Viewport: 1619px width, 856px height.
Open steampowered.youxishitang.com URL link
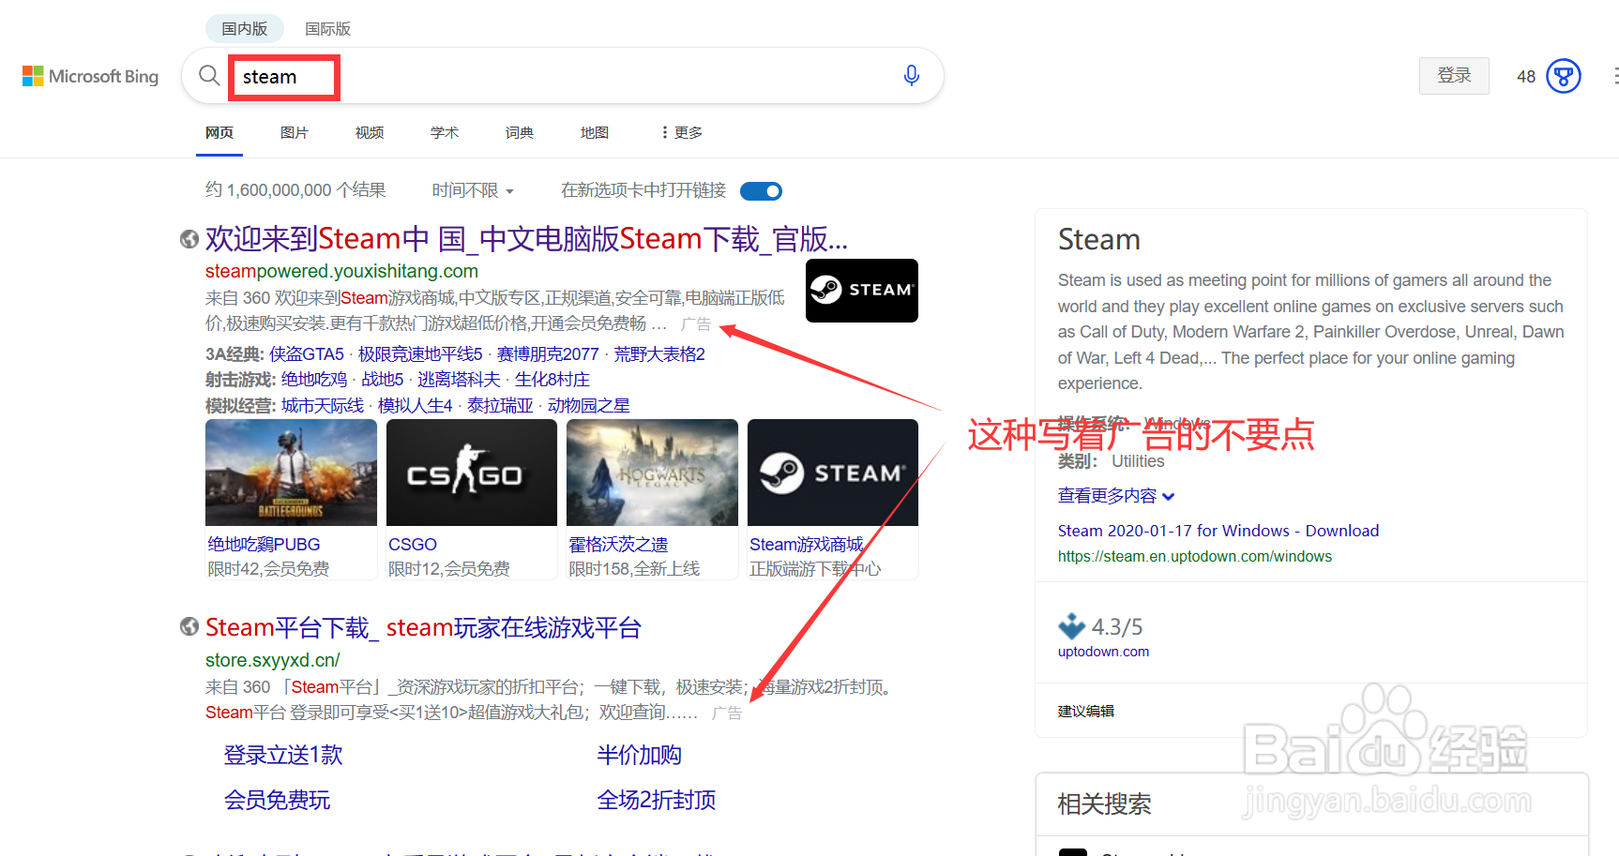pyautogui.click(x=341, y=271)
